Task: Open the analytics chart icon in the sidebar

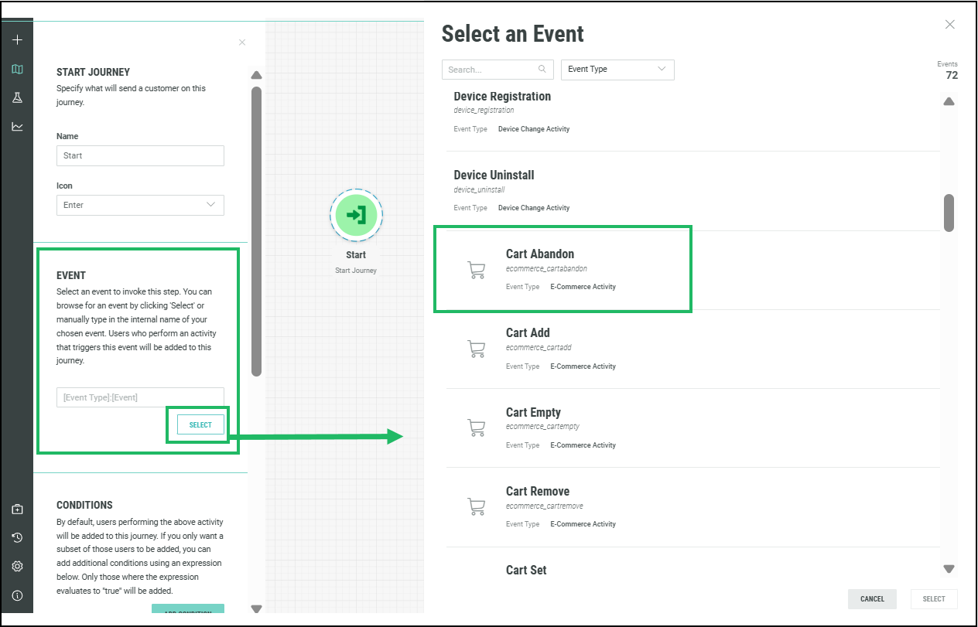Action: (17, 126)
